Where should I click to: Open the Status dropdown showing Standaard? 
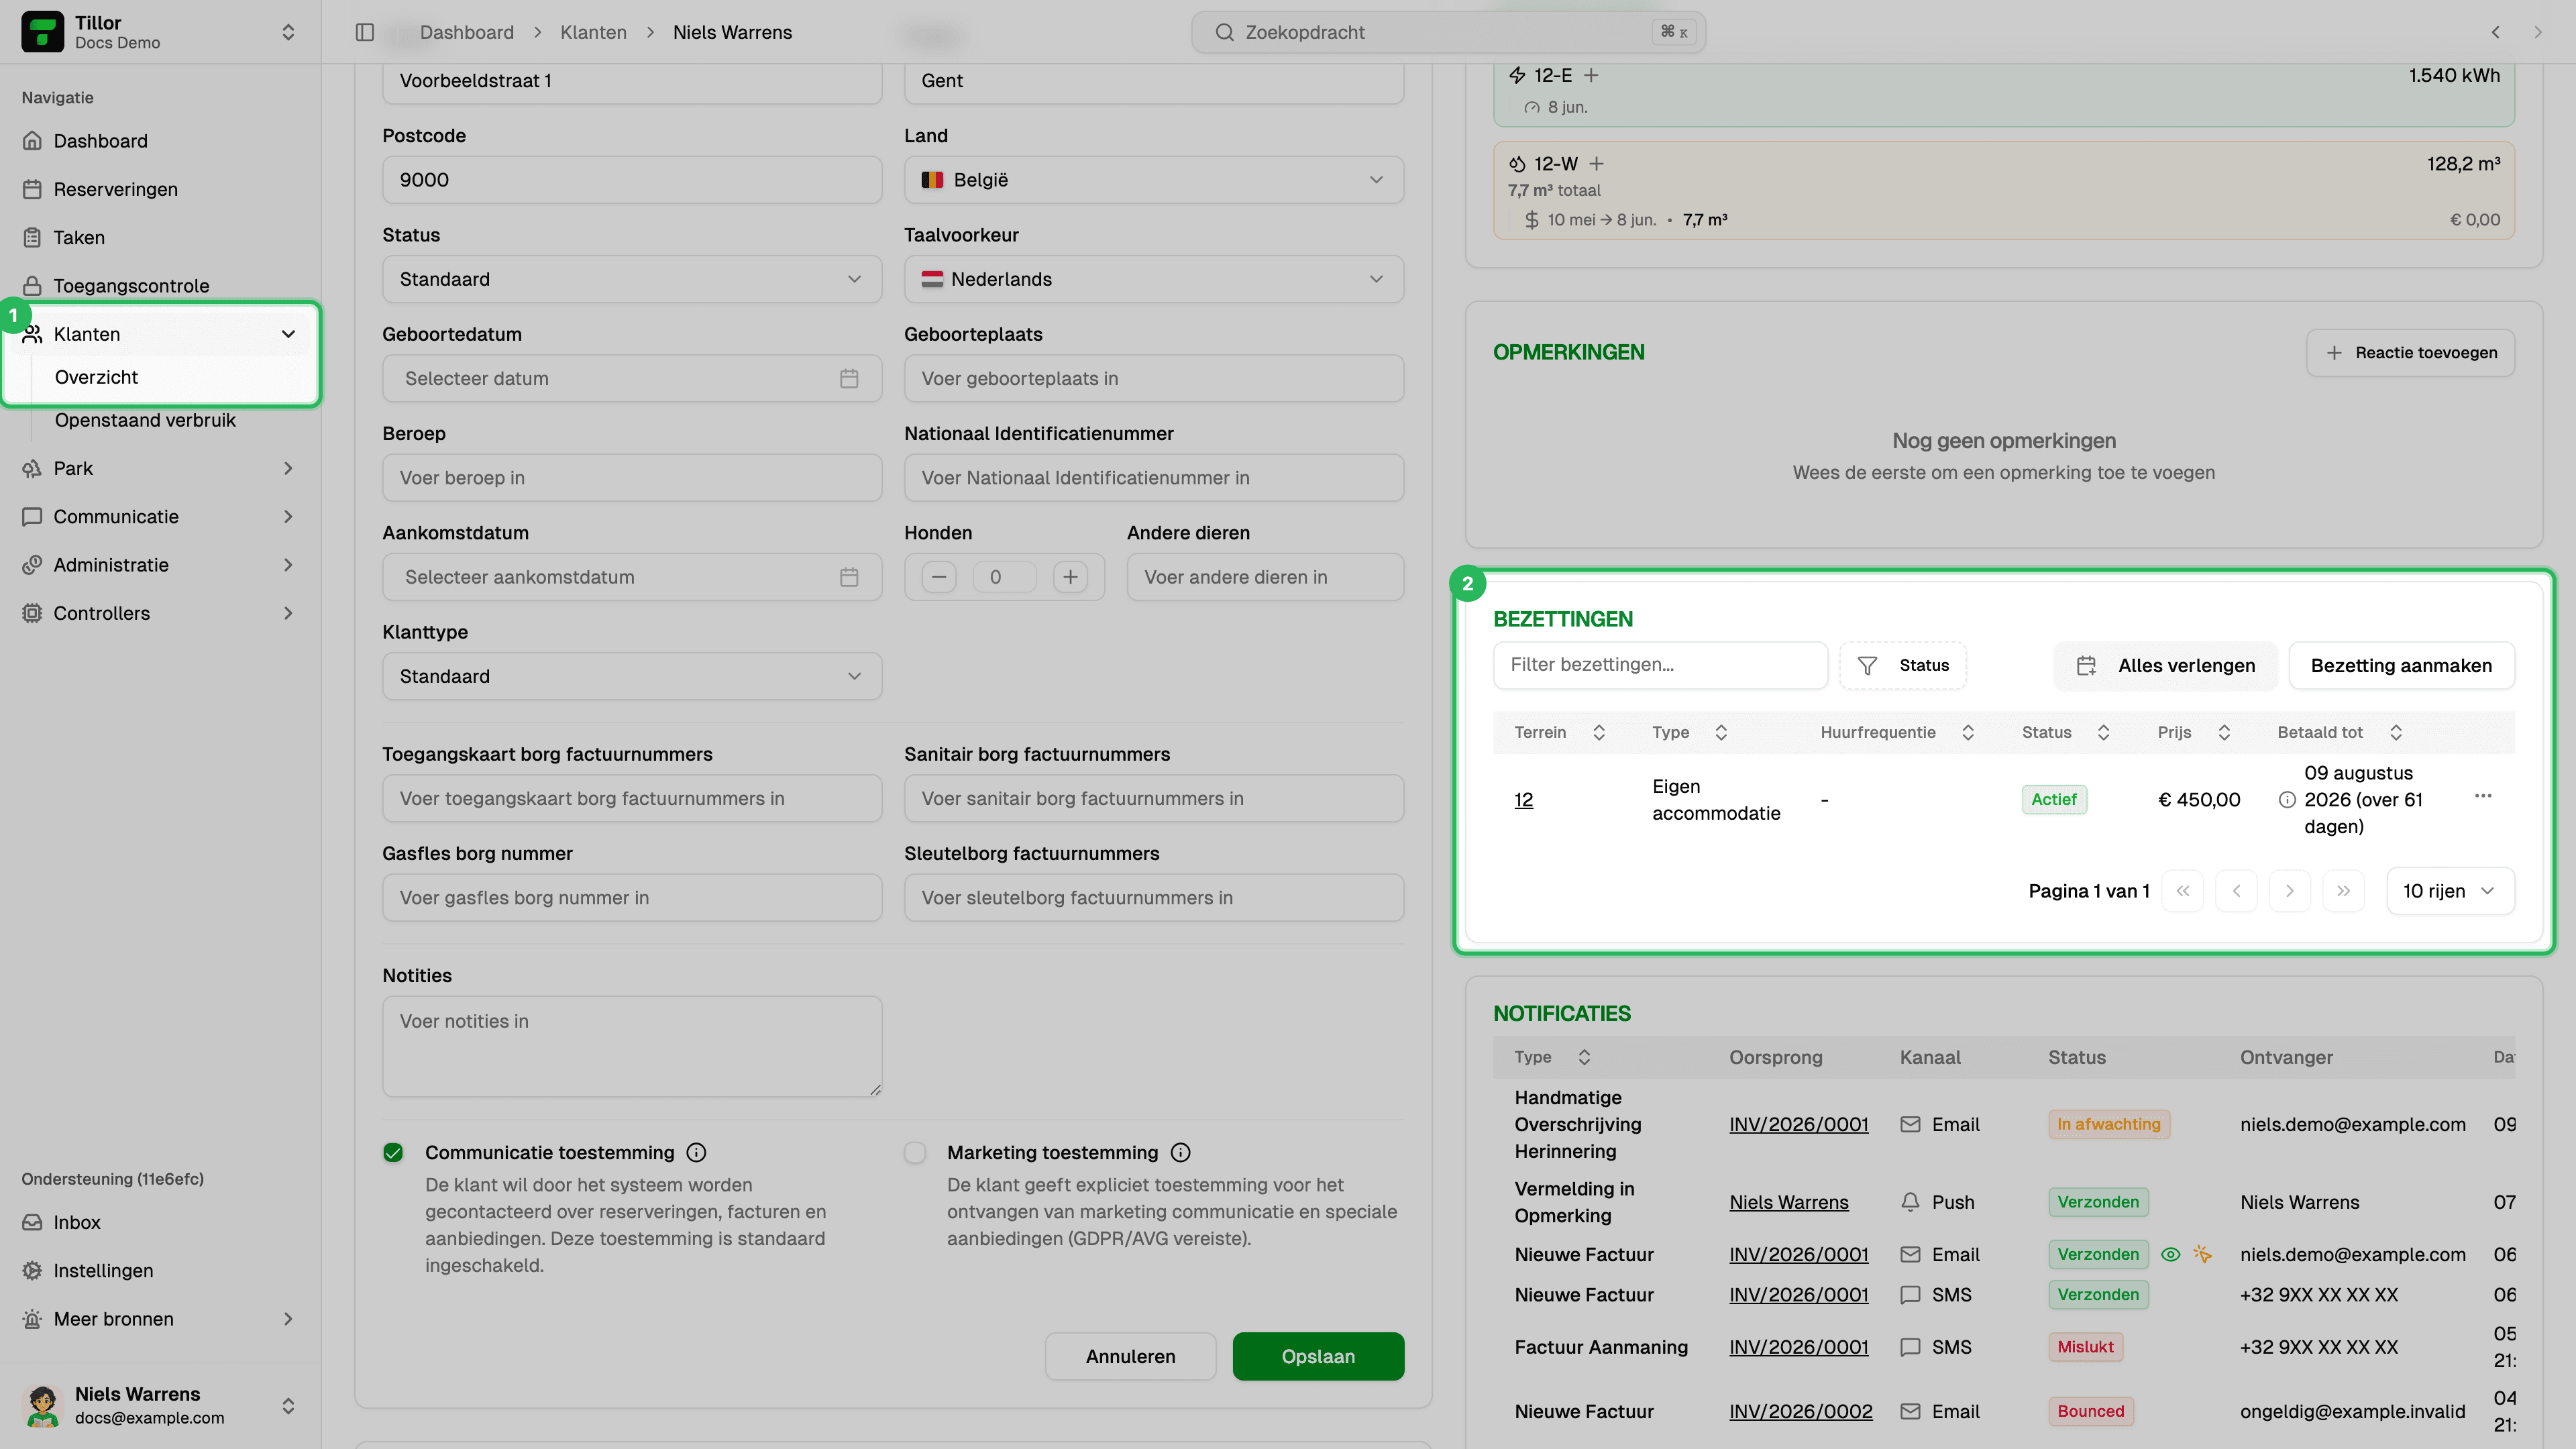click(x=631, y=279)
